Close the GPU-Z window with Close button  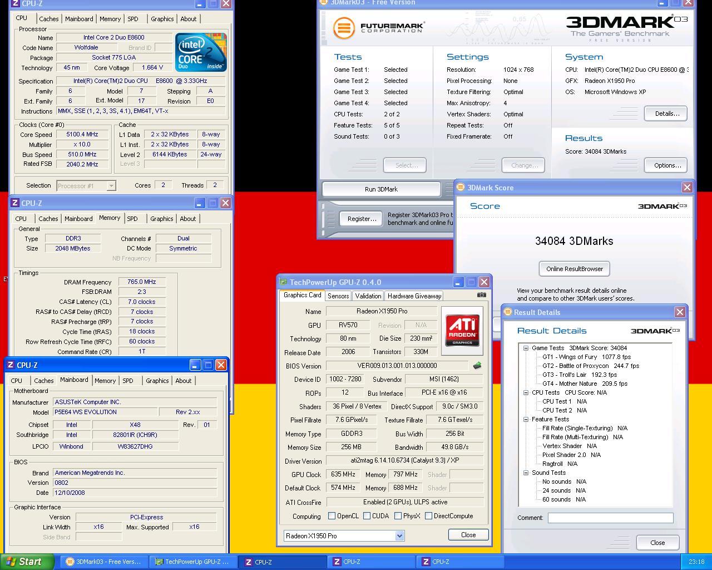[468, 535]
